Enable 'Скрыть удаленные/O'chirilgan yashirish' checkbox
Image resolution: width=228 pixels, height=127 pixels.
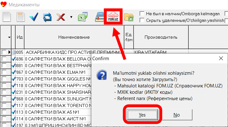pos(142,20)
